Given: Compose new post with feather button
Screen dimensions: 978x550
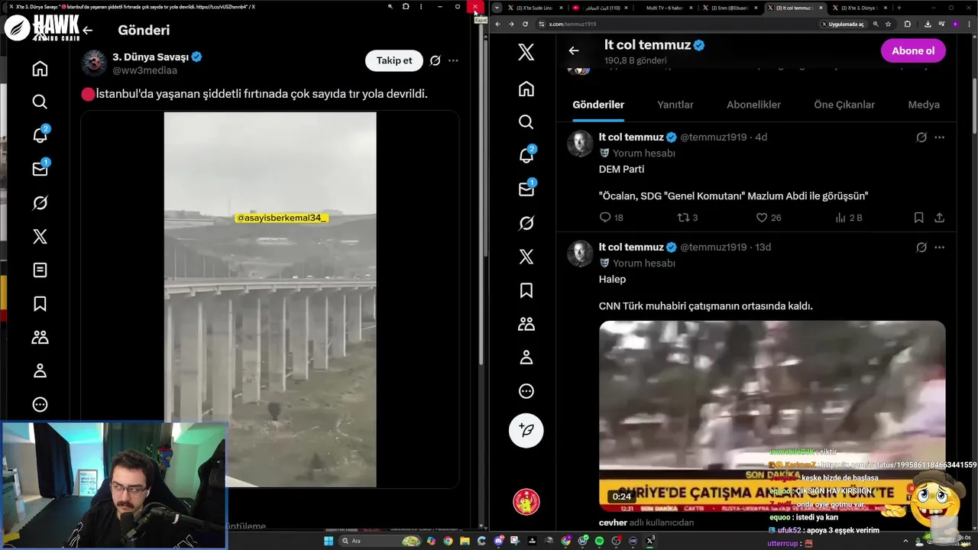Looking at the screenshot, I should coord(526,430).
